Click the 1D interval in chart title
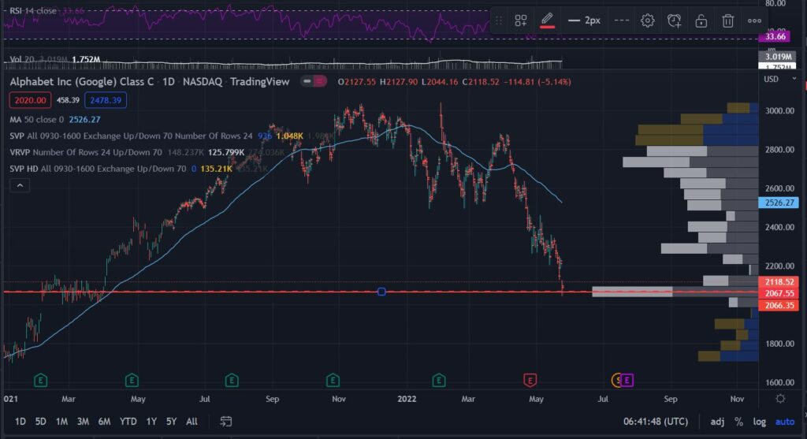 (x=169, y=81)
